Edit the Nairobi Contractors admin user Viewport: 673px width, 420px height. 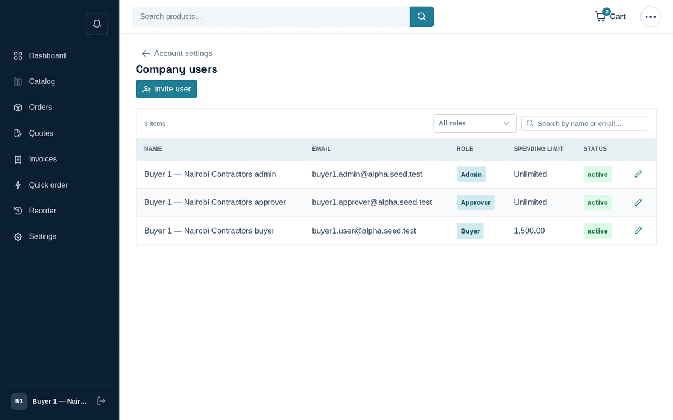[x=638, y=174]
